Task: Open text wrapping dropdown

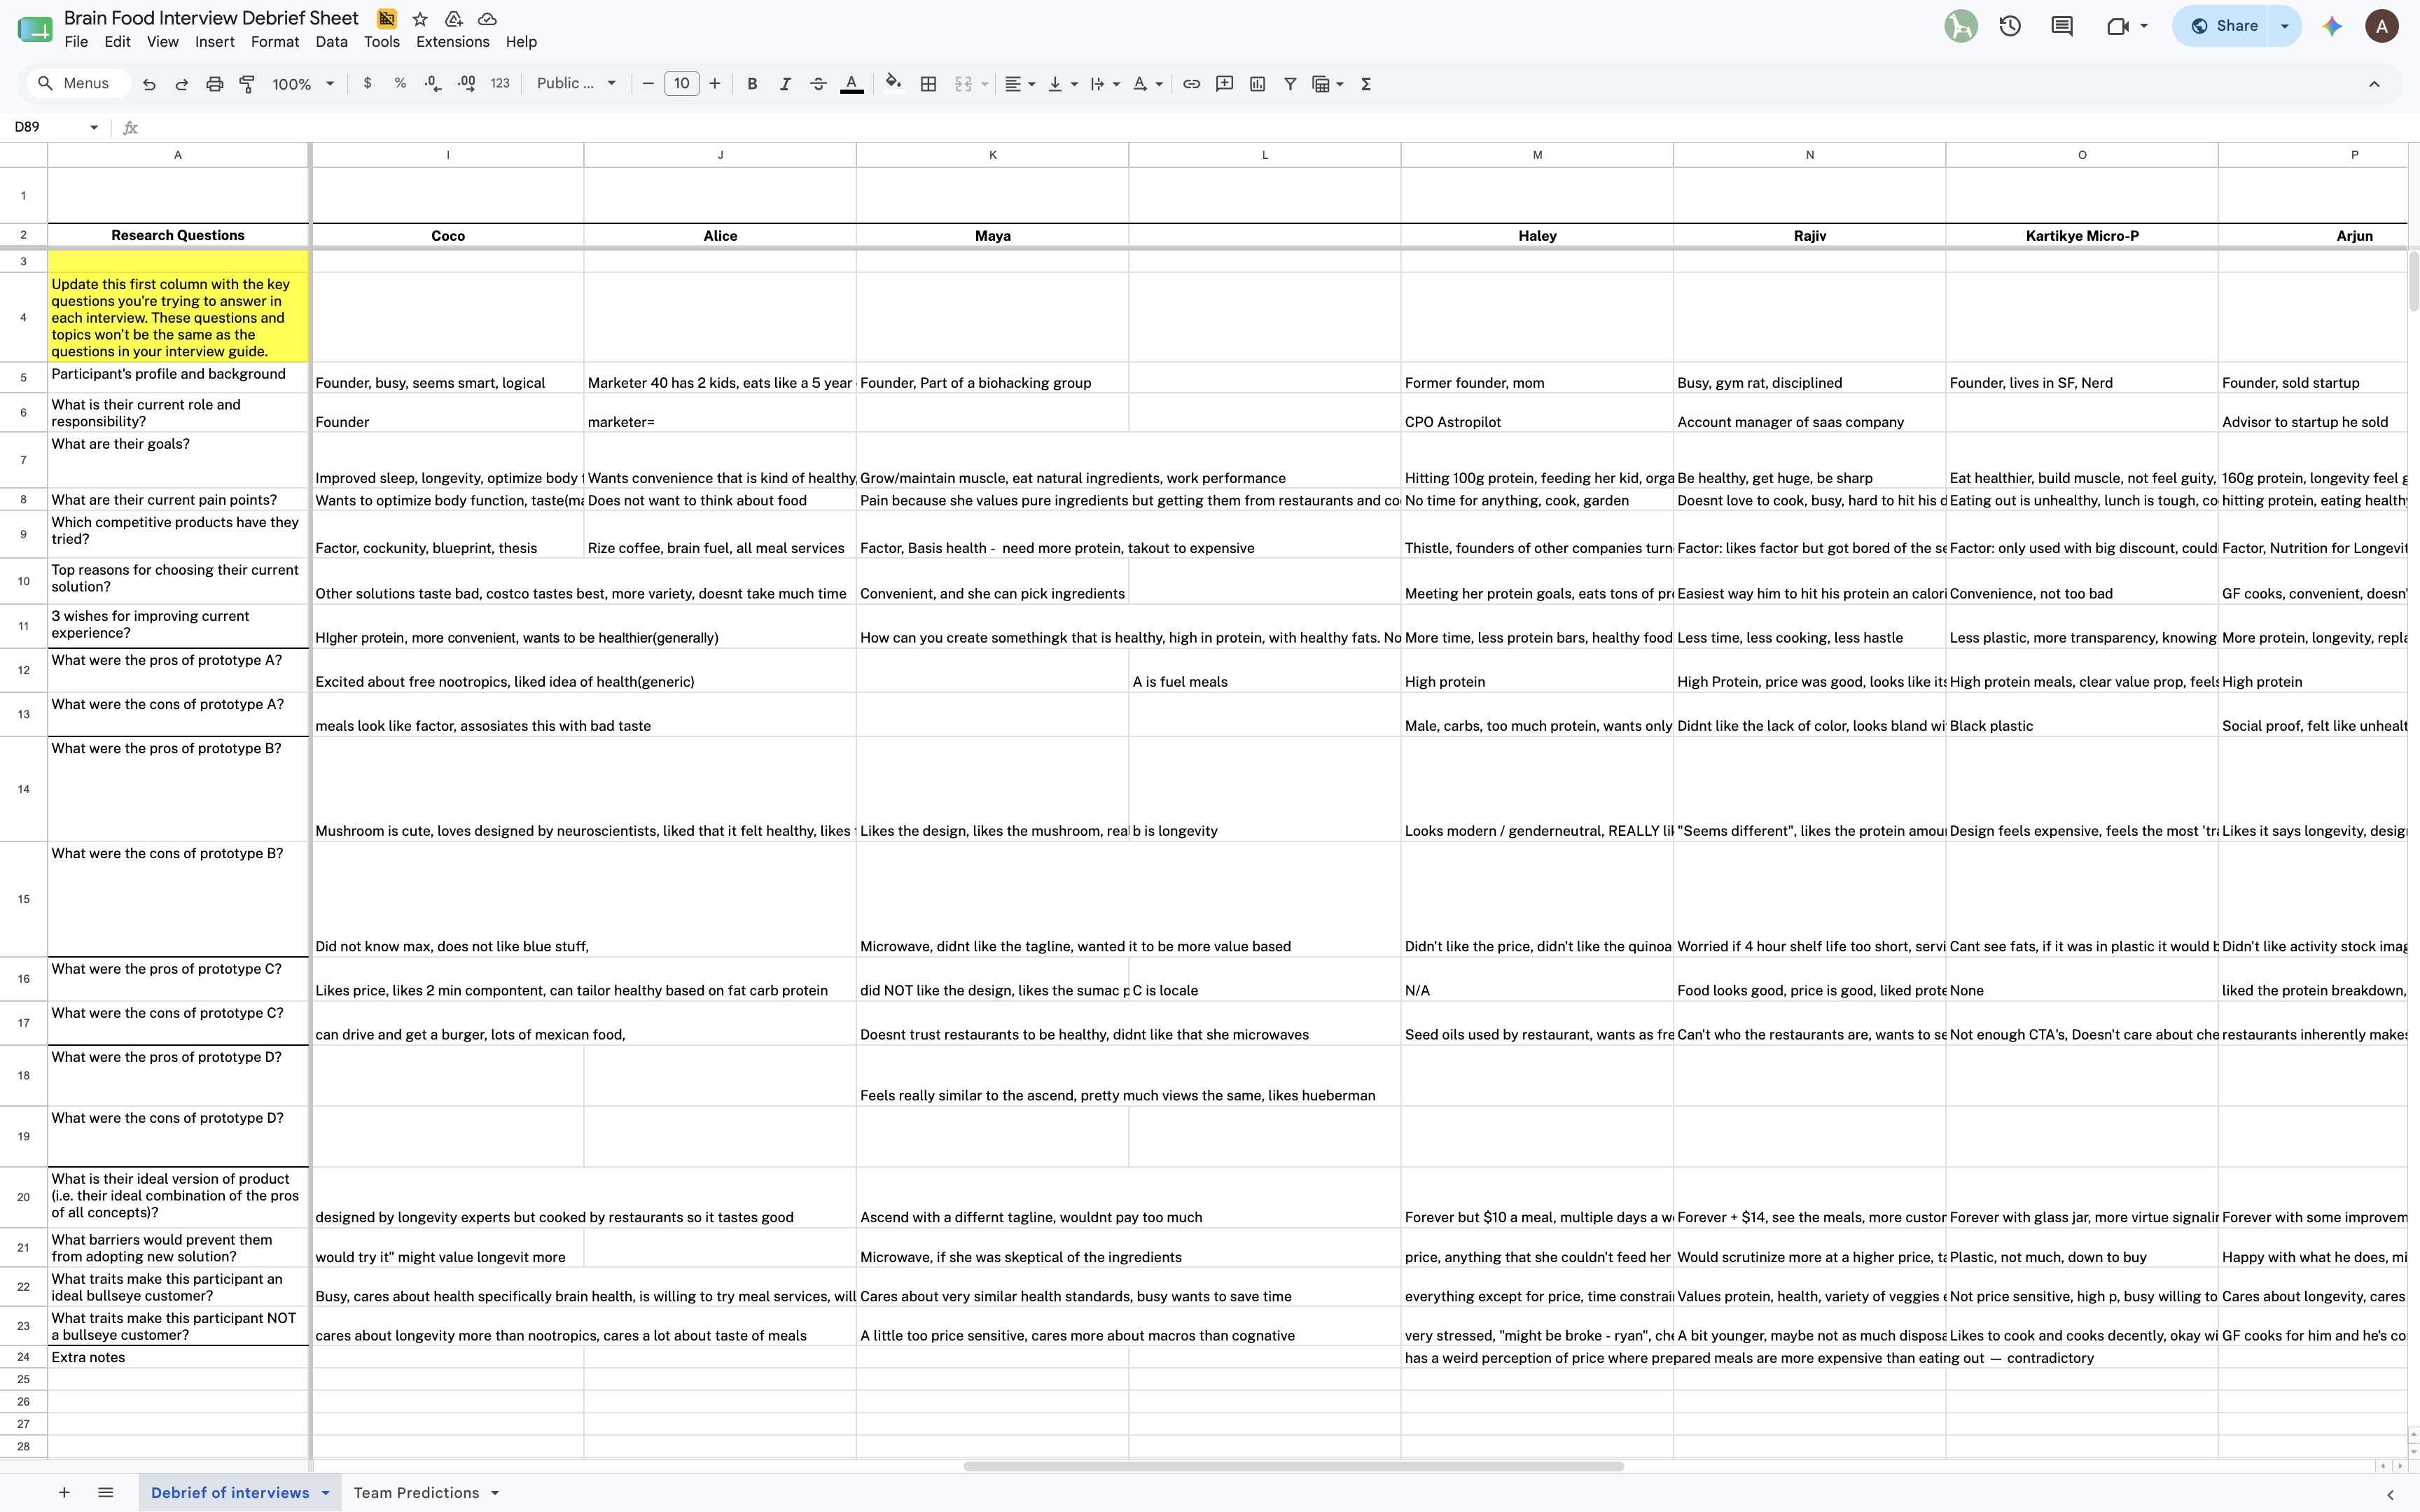Action: pyautogui.click(x=1104, y=84)
